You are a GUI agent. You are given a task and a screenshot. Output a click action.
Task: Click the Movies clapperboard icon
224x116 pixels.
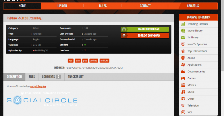(x=183, y=85)
